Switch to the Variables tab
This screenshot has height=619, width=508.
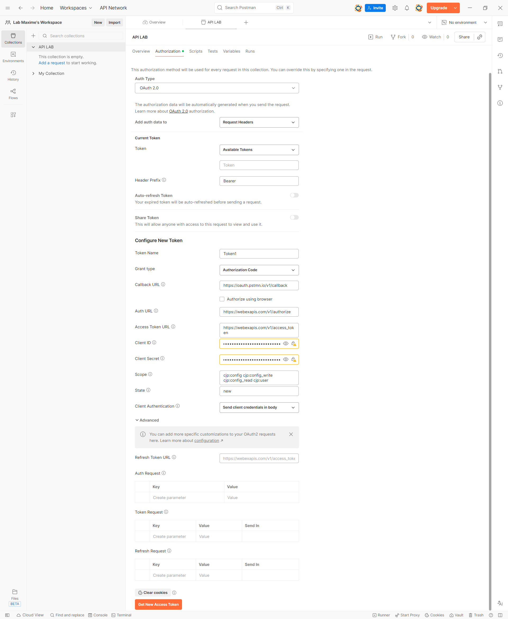[231, 51]
